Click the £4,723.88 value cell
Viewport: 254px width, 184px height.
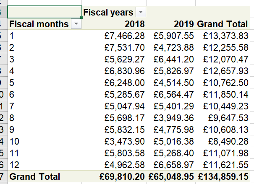coord(173,46)
